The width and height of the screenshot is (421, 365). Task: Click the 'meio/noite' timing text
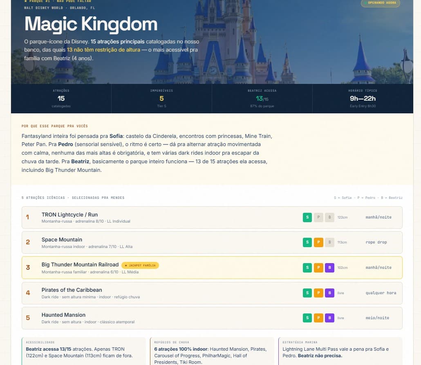point(377,318)
